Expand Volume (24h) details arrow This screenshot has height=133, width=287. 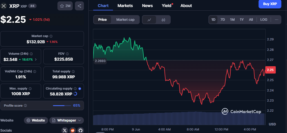point(36,59)
